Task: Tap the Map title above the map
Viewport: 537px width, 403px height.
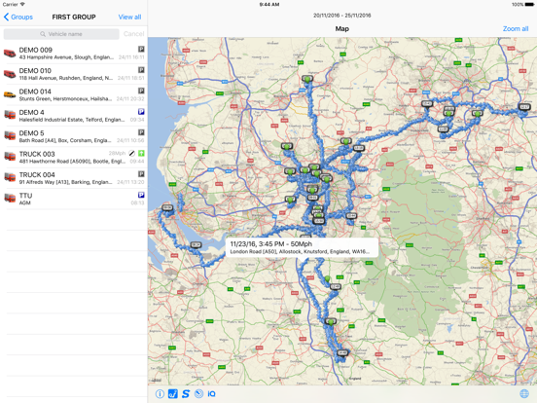Action: tap(342, 29)
